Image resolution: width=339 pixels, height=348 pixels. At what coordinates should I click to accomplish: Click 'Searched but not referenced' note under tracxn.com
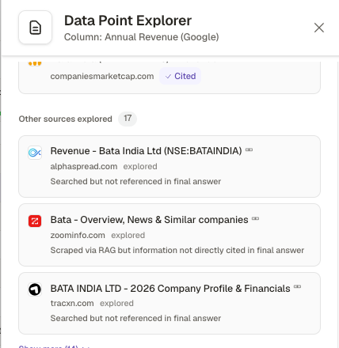[135, 318]
